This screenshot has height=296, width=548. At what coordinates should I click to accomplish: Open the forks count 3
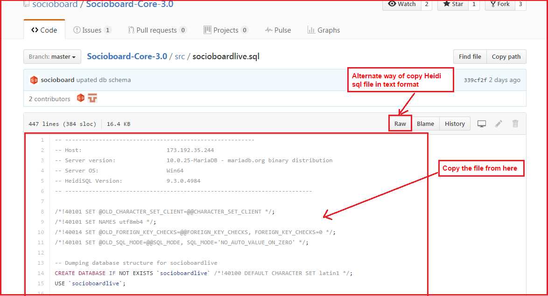point(520,4)
